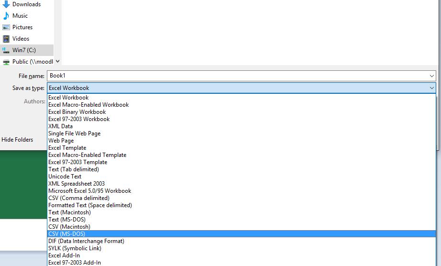Choose Unicode Text file type
Image resolution: width=441 pixels, height=266 pixels.
tap(242, 177)
